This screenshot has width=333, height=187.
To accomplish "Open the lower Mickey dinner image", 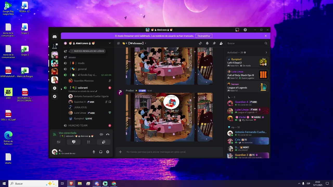I will point(169,117).
